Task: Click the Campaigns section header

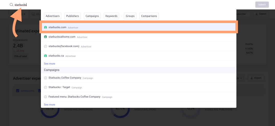Action: pyautogui.click(x=139, y=70)
